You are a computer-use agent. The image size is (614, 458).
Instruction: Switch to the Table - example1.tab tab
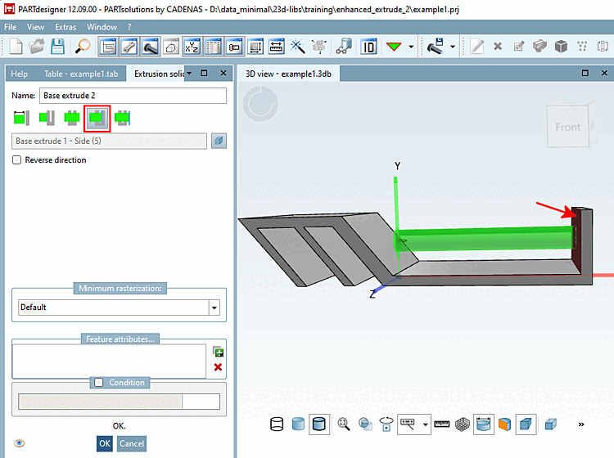[x=81, y=74]
